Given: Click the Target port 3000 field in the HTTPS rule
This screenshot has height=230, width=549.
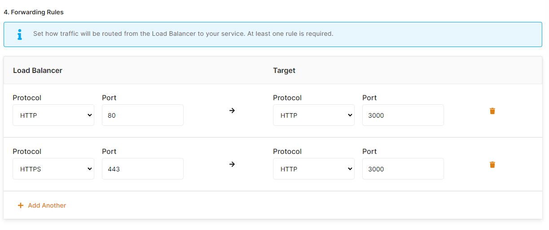Looking at the screenshot, I should coord(403,169).
